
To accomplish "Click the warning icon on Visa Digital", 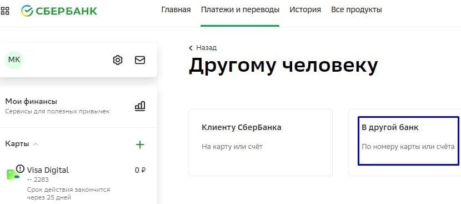I will click(20, 168).
